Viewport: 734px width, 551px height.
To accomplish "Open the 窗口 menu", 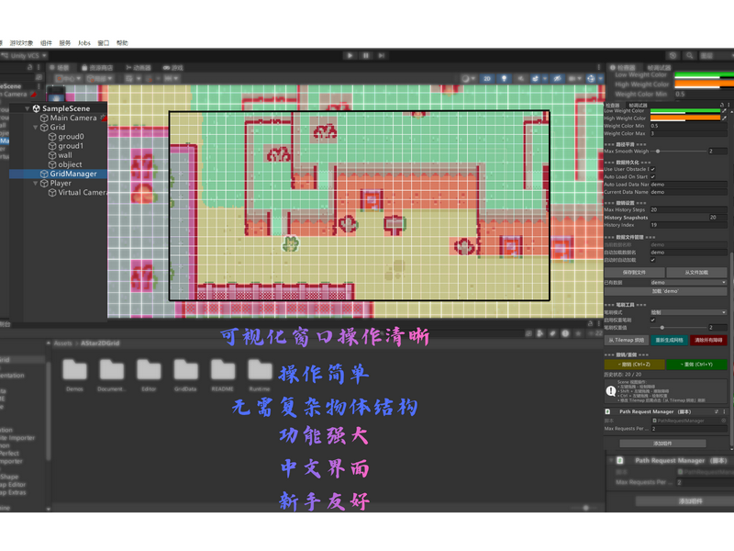I will [x=104, y=43].
